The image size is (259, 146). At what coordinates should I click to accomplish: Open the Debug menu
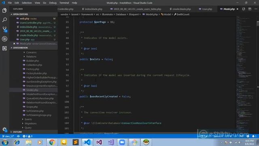[53, 3]
